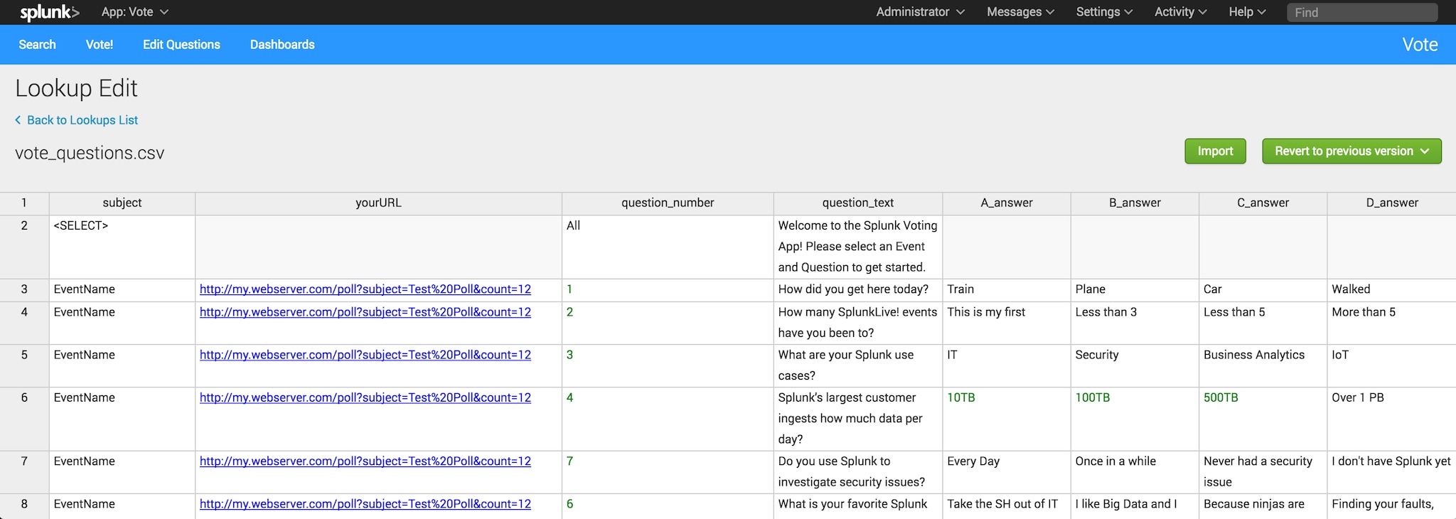Click the Welcome to the Splunk Voting App cell
The height and width of the screenshot is (519, 1456).
pyautogui.click(x=858, y=247)
